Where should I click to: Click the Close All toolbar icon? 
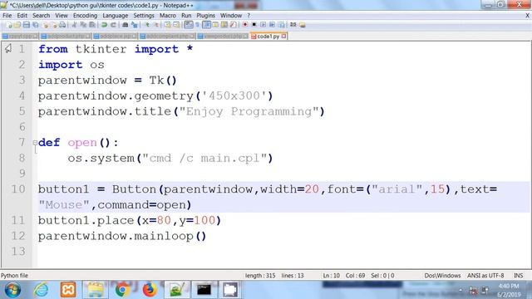tap(54, 25)
